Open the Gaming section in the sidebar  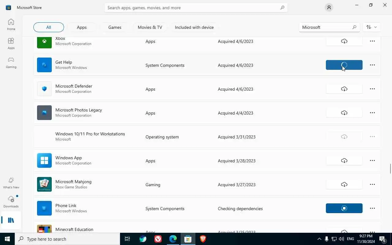coord(11,62)
